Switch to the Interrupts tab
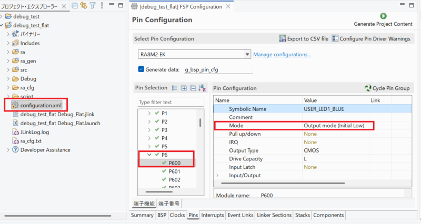Screen dimensions: 421x224 pos(213,215)
